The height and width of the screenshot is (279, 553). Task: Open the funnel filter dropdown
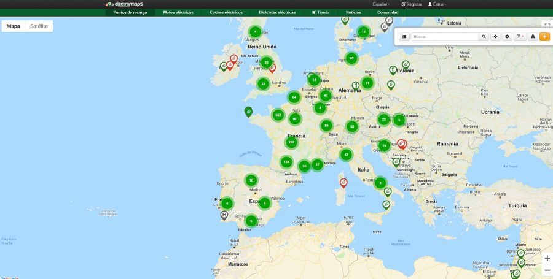pyautogui.click(x=520, y=37)
